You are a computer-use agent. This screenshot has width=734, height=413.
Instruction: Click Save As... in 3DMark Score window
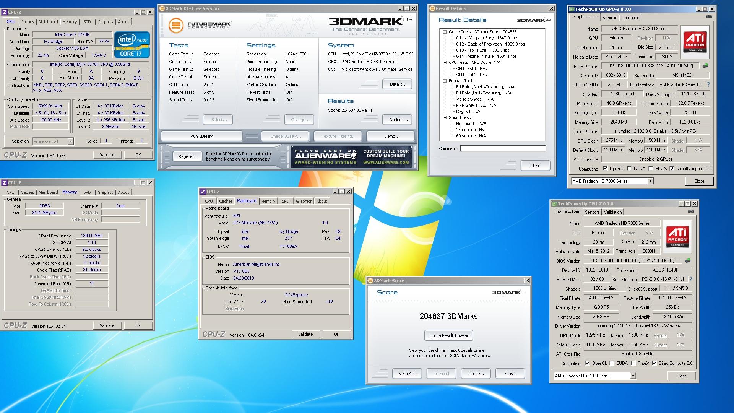coord(408,374)
